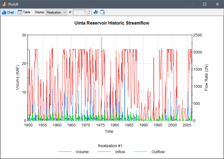224x159 pixels.
Task: Click the 'Display:' toolbar label
Action: 40,12
